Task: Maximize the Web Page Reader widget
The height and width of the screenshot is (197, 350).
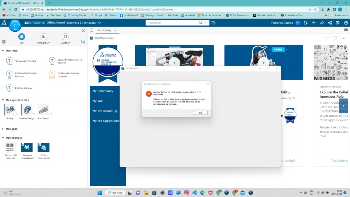Action: (336, 38)
